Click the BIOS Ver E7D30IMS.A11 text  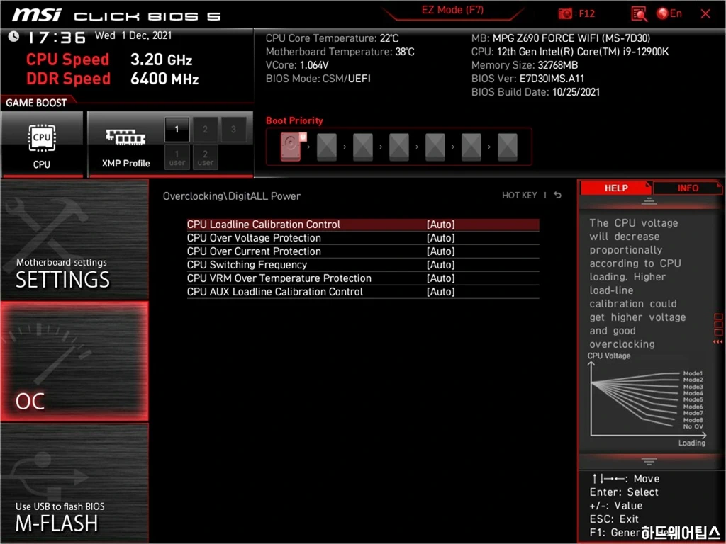(527, 79)
